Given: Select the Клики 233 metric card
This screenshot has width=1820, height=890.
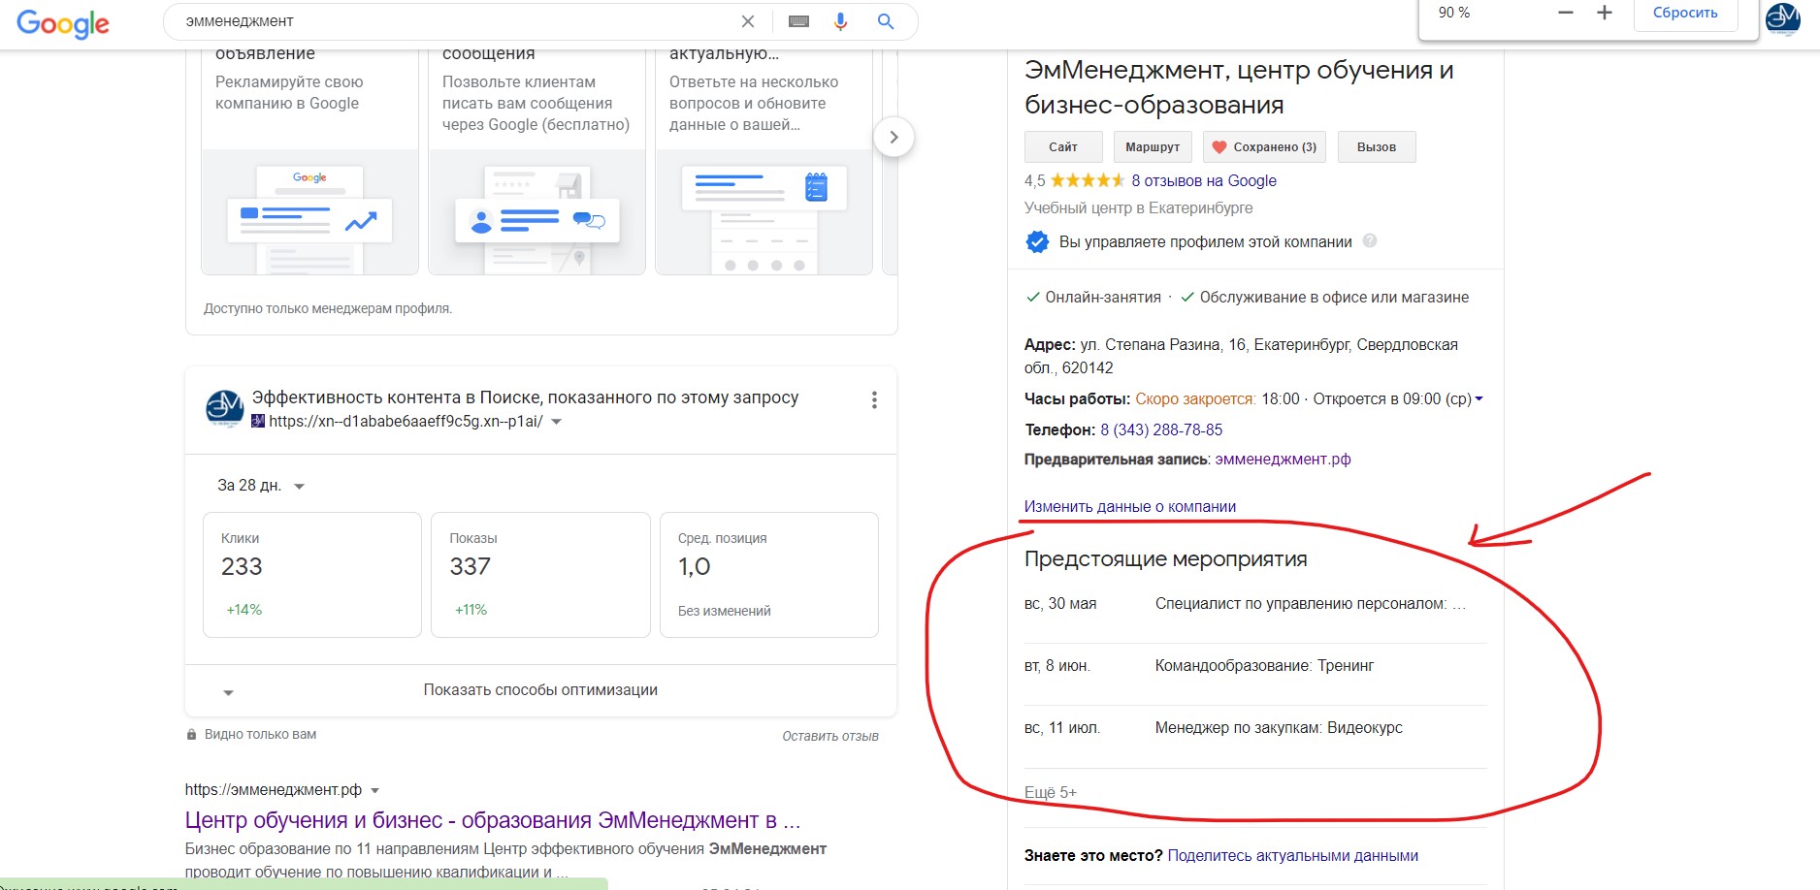Looking at the screenshot, I should (312, 575).
